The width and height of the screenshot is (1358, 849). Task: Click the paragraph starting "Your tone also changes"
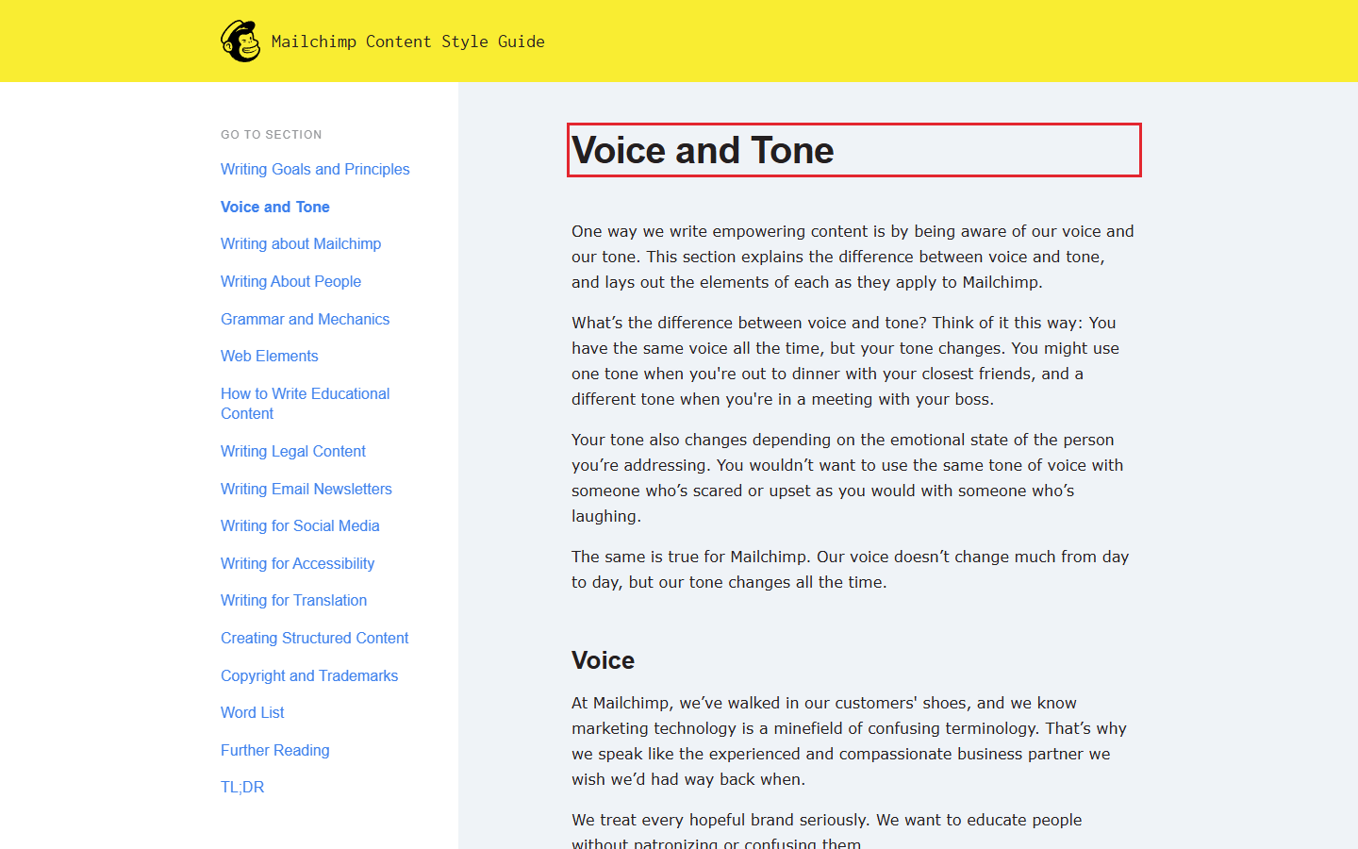pyautogui.click(x=848, y=477)
